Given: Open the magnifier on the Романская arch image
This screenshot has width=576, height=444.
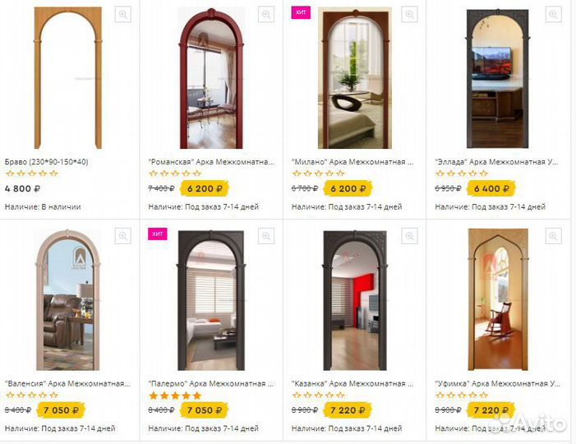Looking at the screenshot, I should [266, 14].
